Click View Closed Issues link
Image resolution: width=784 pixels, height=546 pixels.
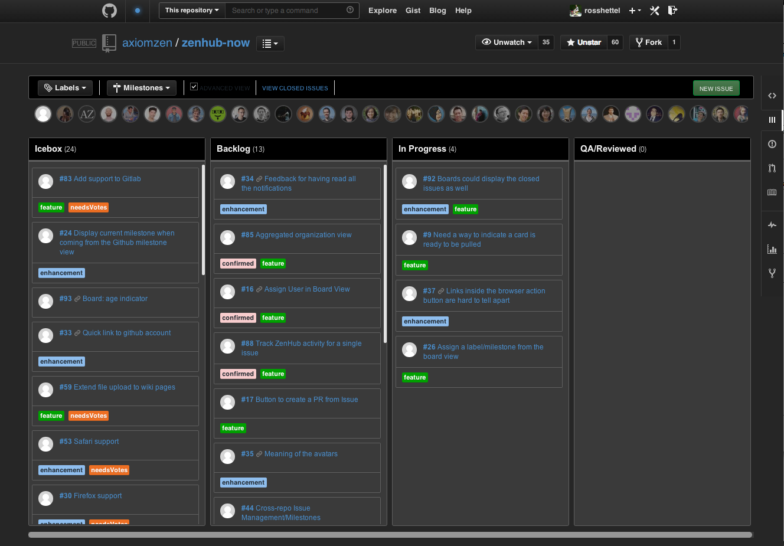click(295, 89)
